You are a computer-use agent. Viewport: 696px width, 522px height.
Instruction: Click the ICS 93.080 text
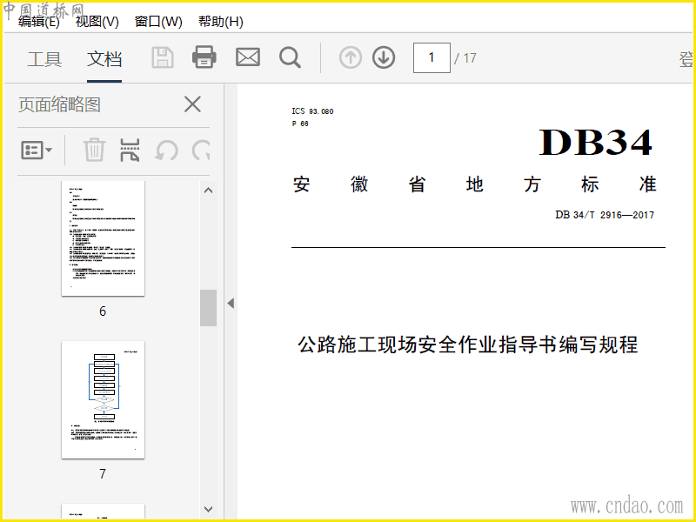312,111
